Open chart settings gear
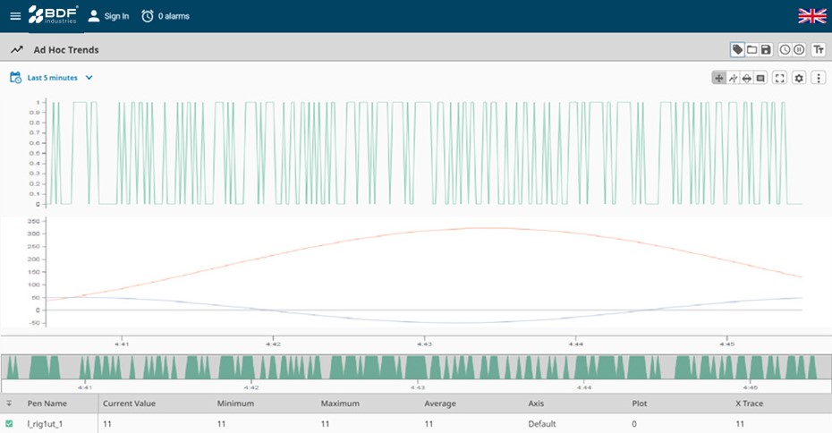 coord(799,78)
